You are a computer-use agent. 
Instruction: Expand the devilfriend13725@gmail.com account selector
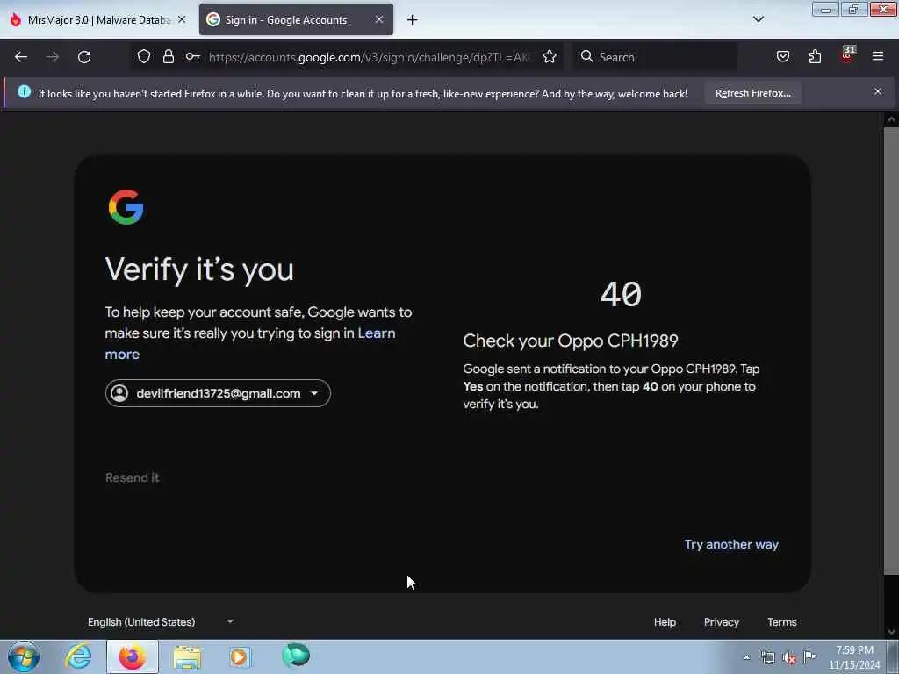tap(218, 394)
